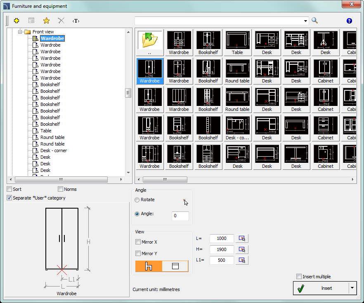Click the magnifier search icon

coord(314,21)
